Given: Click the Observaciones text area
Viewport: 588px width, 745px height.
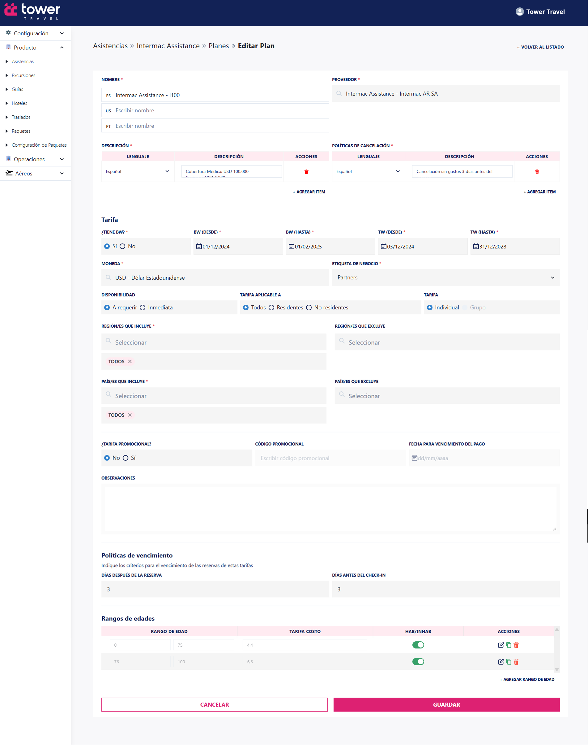Looking at the screenshot, I should (x=330, y=508).
